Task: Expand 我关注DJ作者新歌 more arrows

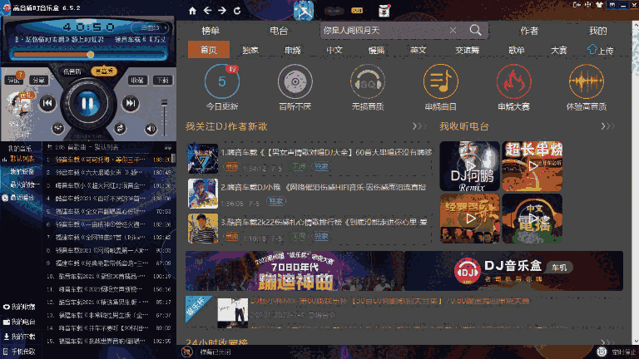Action: [419, 126]
